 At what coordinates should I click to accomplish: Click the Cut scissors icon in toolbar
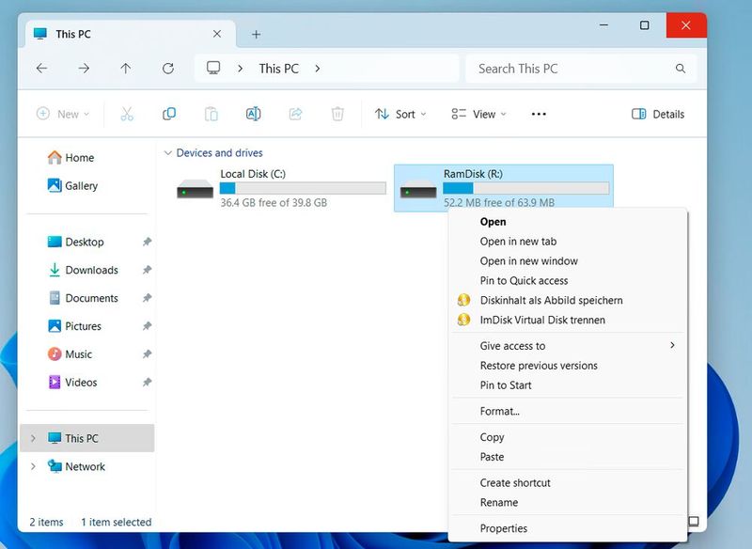tap(127, 114)
